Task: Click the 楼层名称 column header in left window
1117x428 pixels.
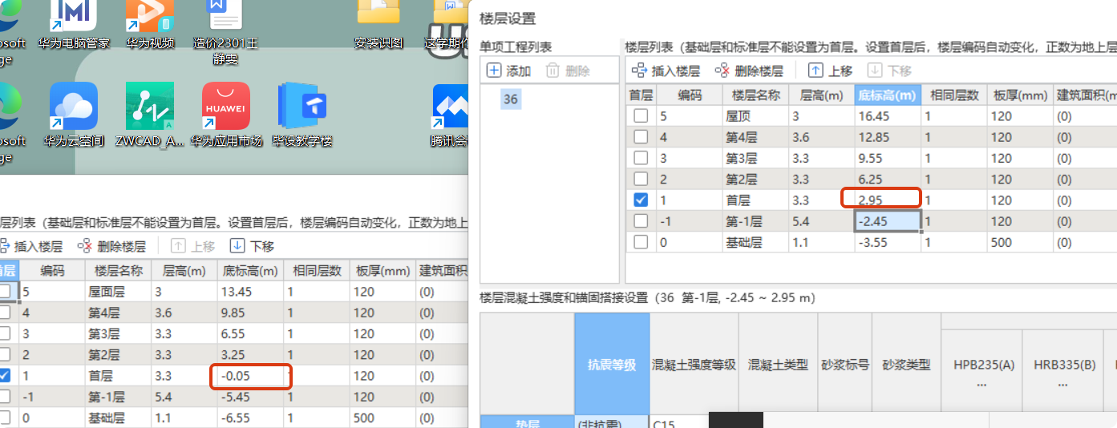Action: pos(117,271)
